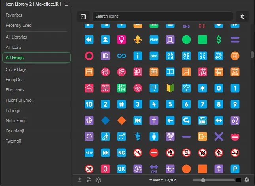Select the NG button emoji
The image size is (255, 186).
[x=121, y=153]
